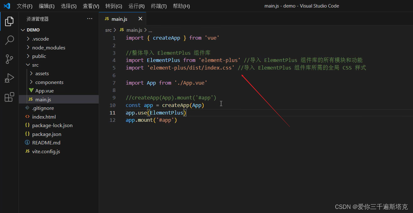Collapse the DEMO root folder
413x213 pixels.
(23, 30)
